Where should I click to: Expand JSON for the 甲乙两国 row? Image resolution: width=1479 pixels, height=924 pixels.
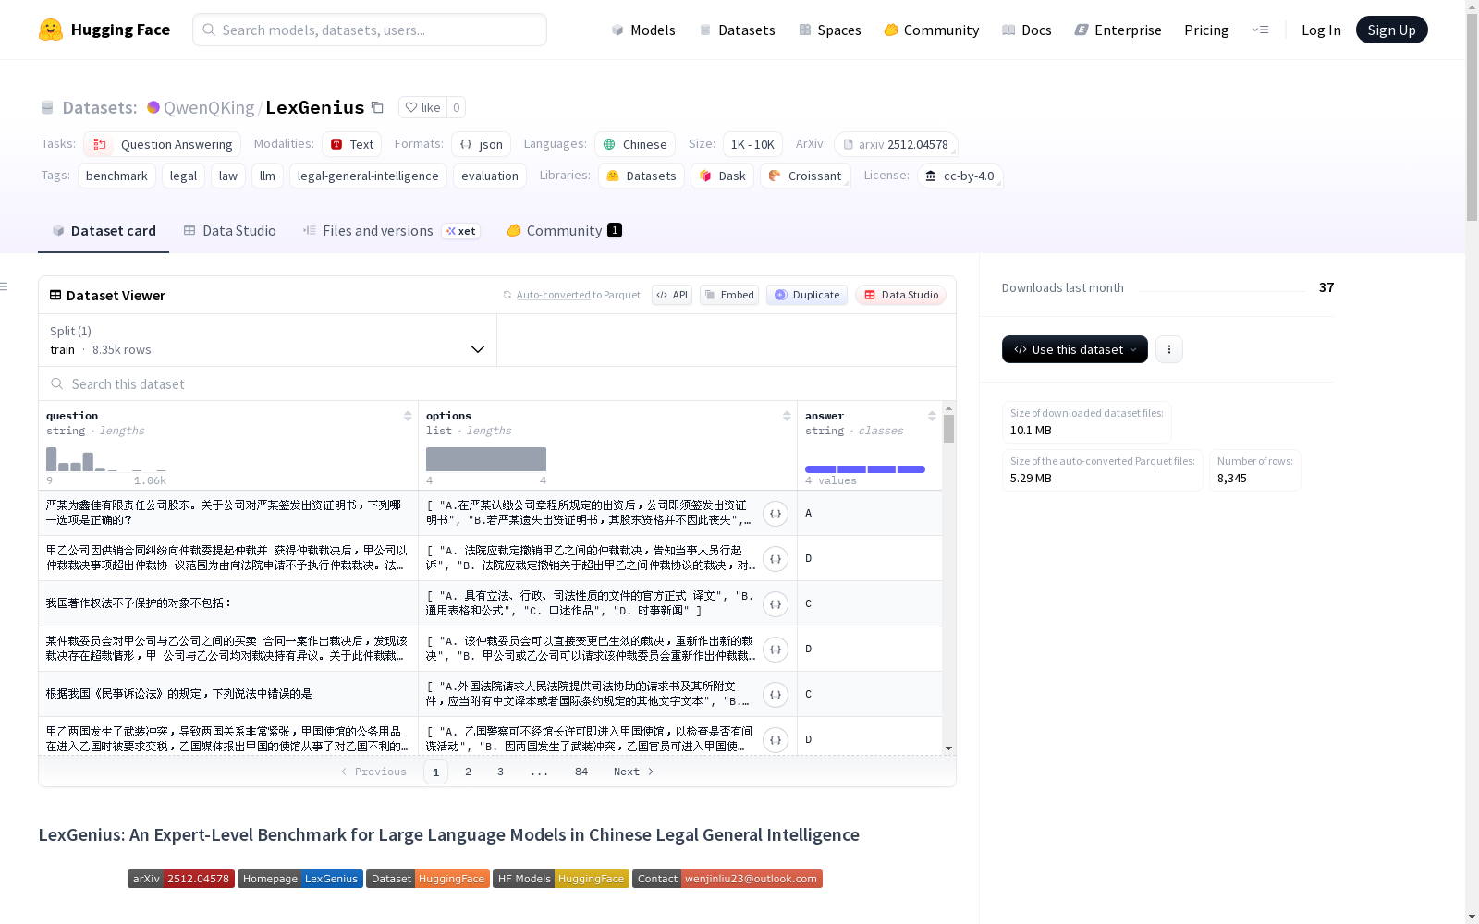[776, 740]
